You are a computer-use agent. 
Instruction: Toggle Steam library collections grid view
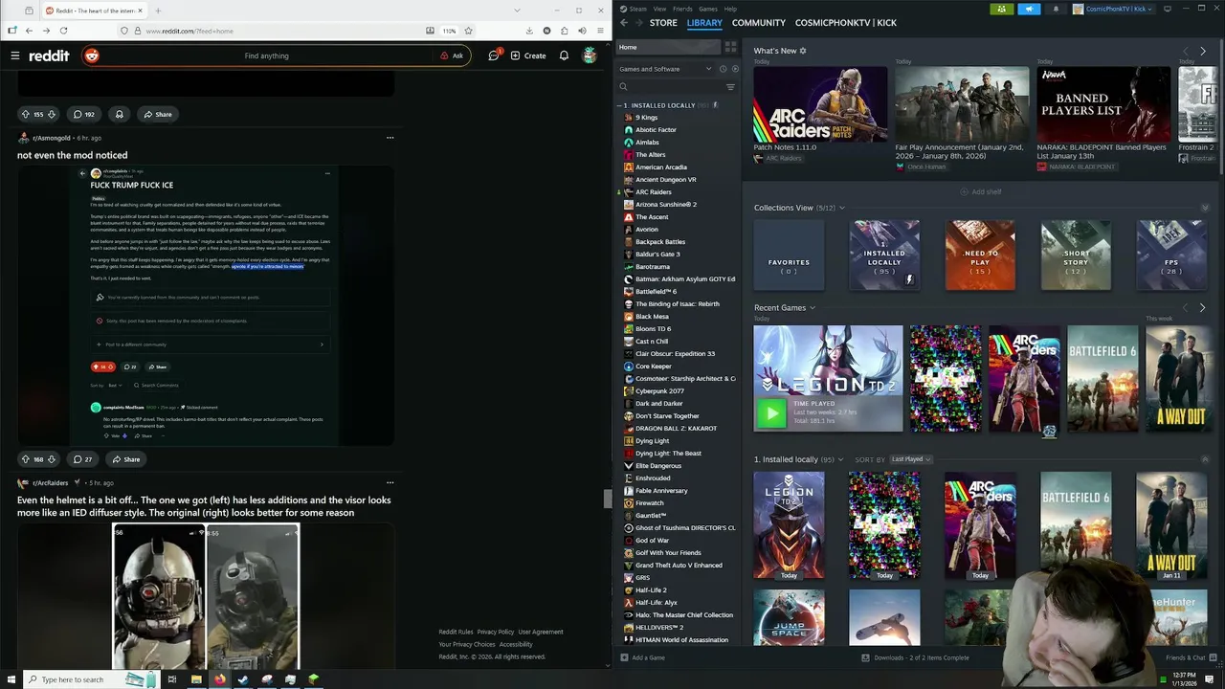(730, 47)
